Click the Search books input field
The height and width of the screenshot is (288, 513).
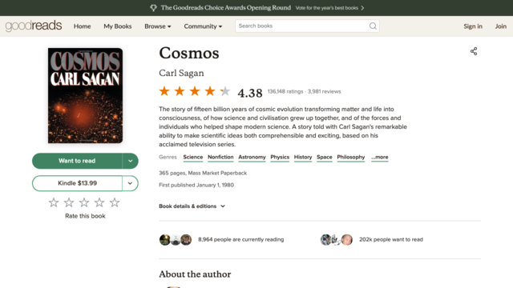[x=303, y=26]
